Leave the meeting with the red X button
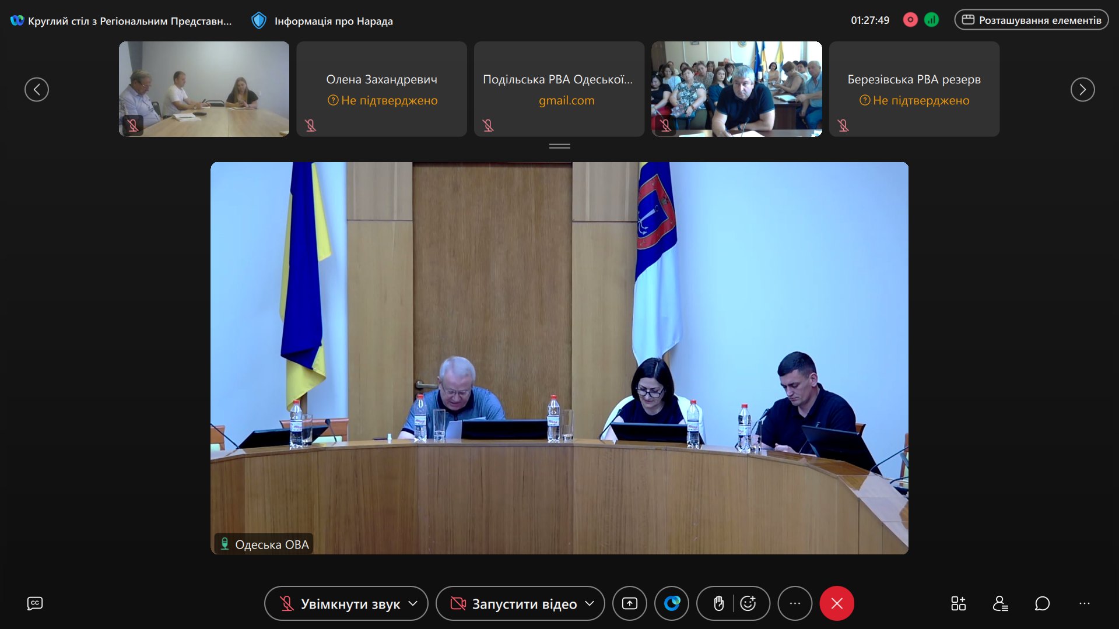This screenshot has height=629, width=1119. (837, 603)
